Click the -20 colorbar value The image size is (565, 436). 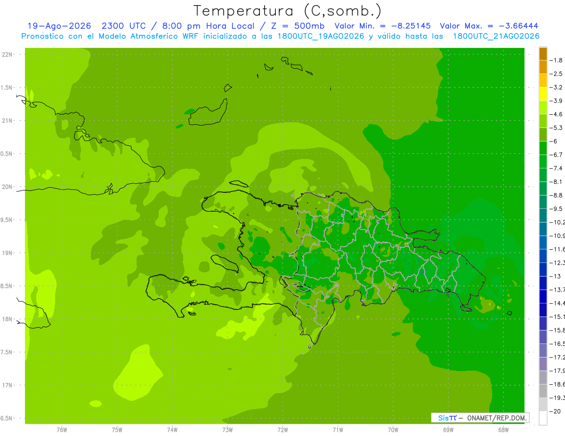(x=555, y=411)
